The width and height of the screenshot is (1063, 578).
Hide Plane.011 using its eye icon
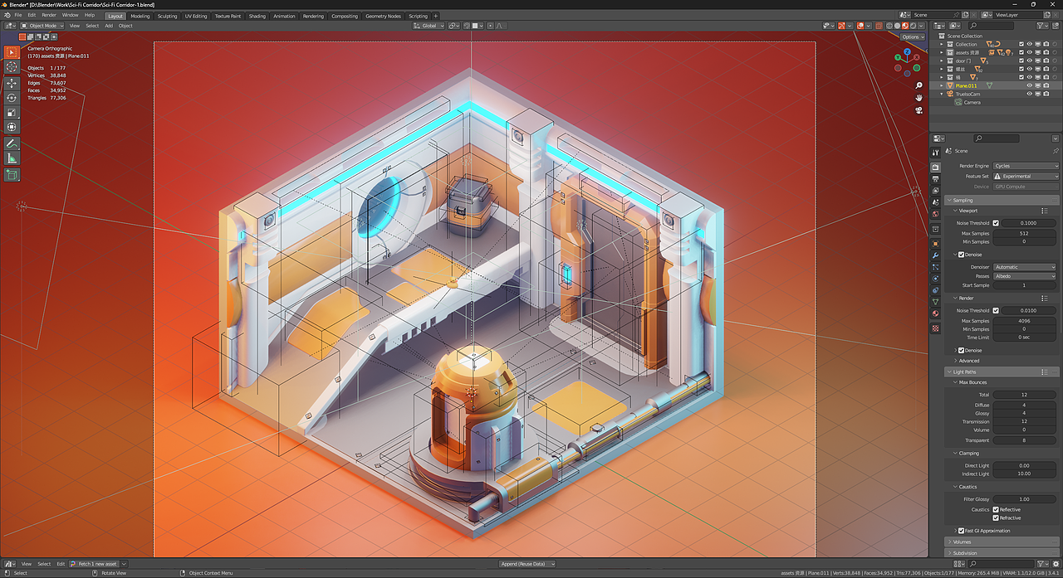point(1029,85)
